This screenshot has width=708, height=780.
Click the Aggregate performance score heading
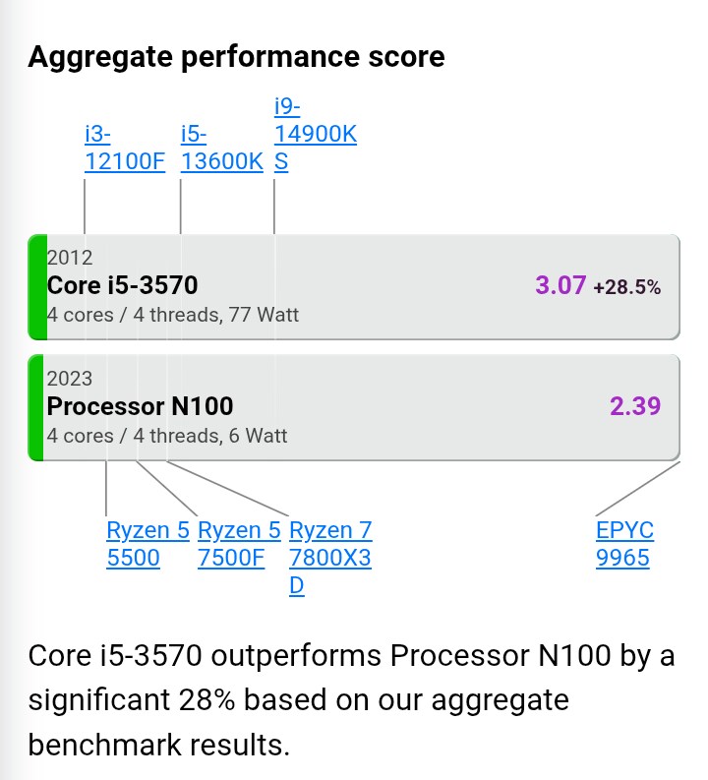236,57
